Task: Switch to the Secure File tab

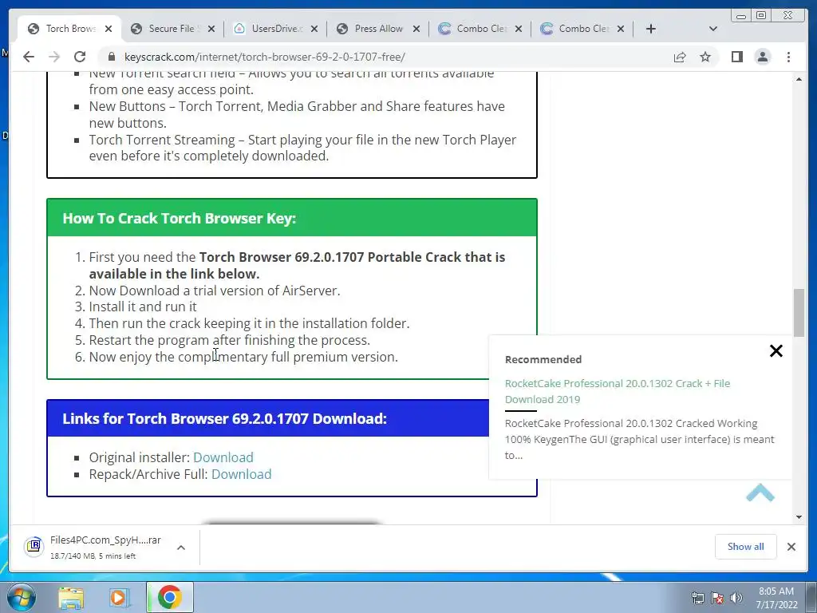Action: pyautogui.click(x=171, y=29)
